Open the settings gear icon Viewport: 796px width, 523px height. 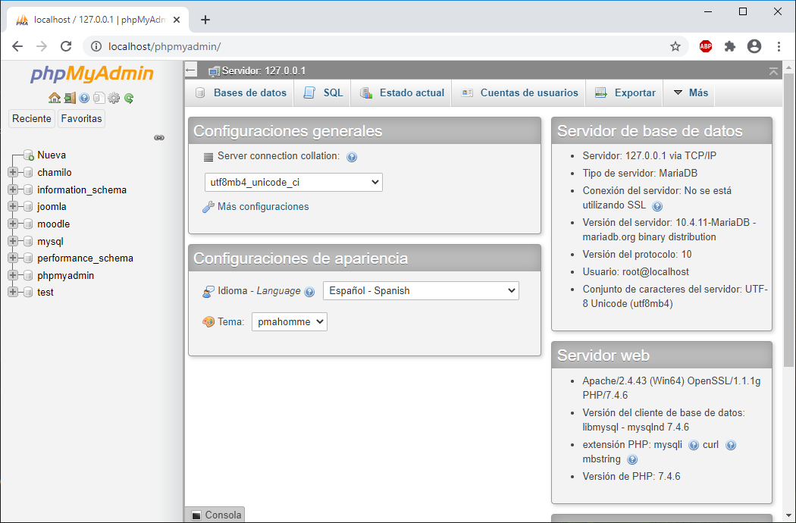coord(113,99)
